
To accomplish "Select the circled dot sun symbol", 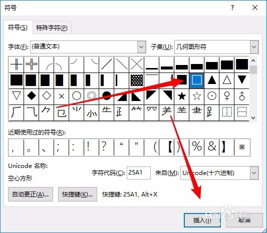I will pos(212,96).
